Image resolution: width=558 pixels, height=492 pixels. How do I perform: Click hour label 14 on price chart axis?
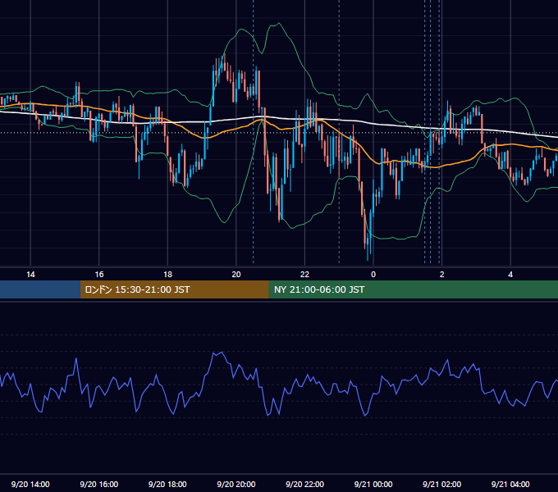point(30,275)
